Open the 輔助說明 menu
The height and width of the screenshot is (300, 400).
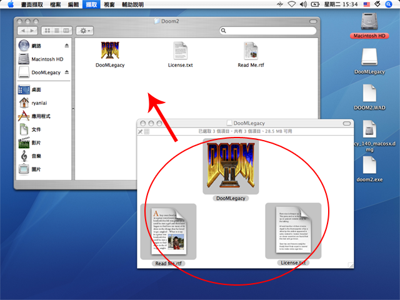pyautogui.click(x=132, y=4)
